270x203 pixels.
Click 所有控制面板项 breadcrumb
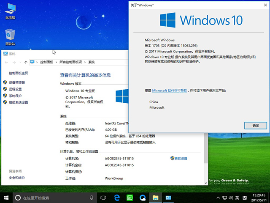[70, 62]
